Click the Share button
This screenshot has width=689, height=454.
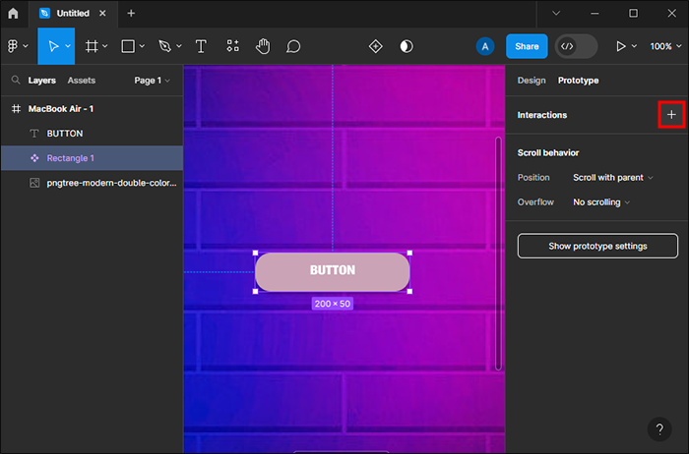point(527,46)
